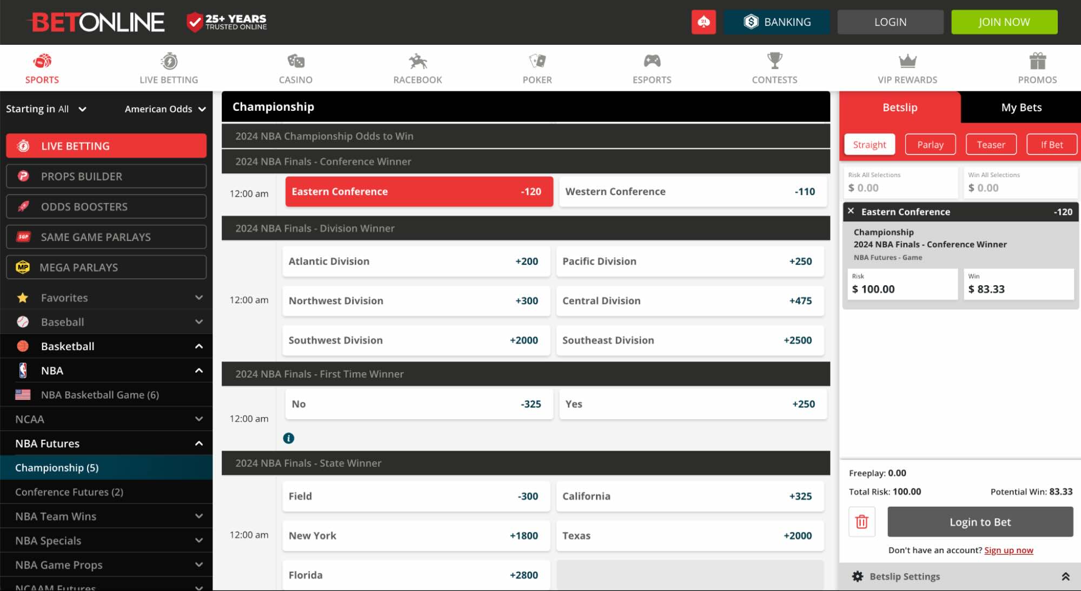Open Esports via the game controller icon
The width and height of the screenshot is (1081, 591).
[x=652, y=60]
